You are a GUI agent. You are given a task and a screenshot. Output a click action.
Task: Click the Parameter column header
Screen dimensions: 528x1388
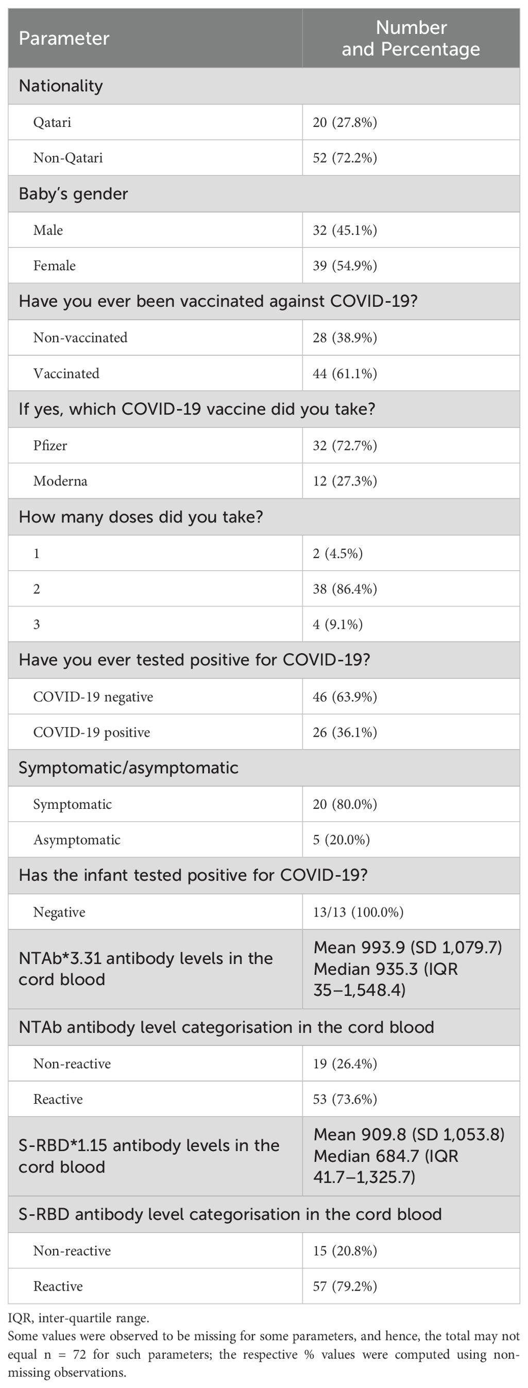tap(64, 38)
